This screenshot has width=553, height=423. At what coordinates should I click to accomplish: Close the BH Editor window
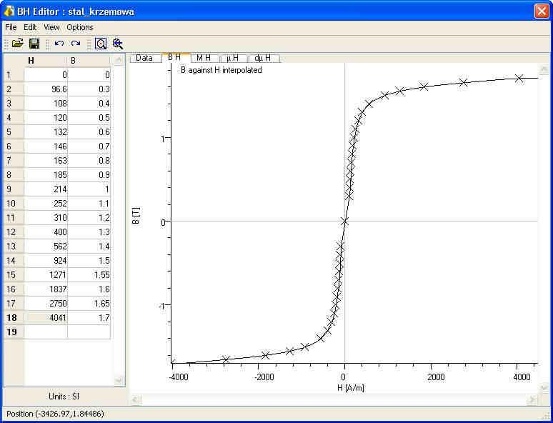542,11
